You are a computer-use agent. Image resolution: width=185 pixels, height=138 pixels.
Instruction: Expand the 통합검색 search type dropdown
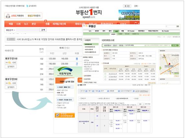pyautogui.click(x=10, y=30)
